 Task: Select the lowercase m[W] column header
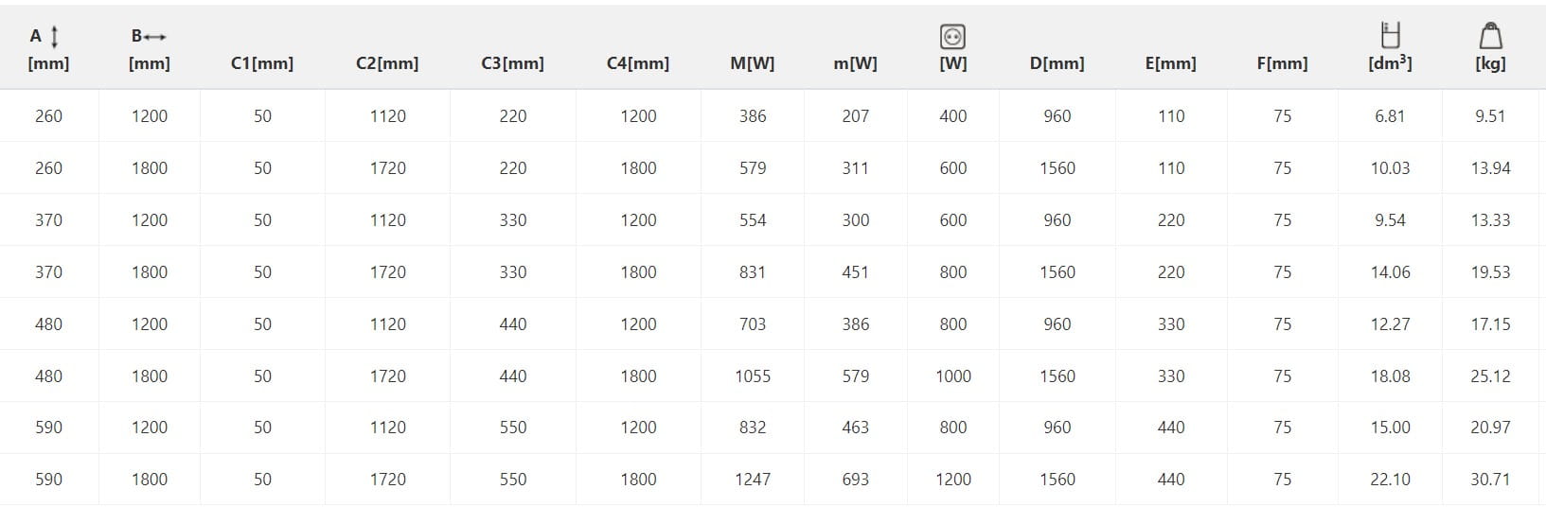(855, 63)
